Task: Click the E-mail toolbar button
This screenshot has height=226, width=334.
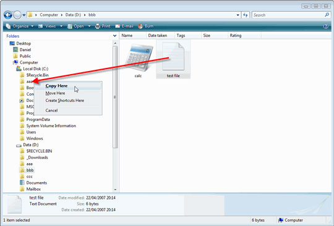Action: pyautogui.click(x=124, y=26)
